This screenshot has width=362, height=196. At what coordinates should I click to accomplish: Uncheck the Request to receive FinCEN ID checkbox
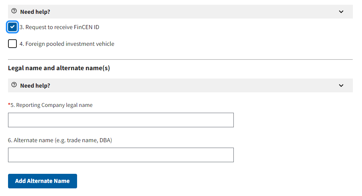pos(12,27)
